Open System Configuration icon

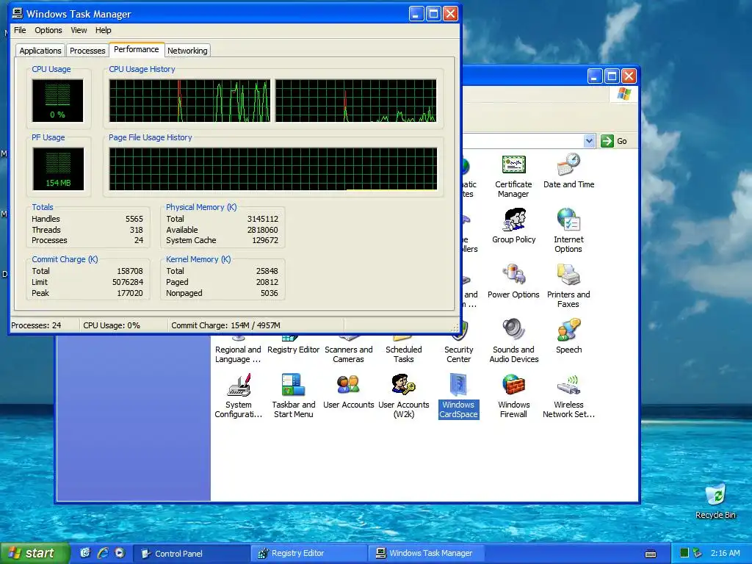239,396
